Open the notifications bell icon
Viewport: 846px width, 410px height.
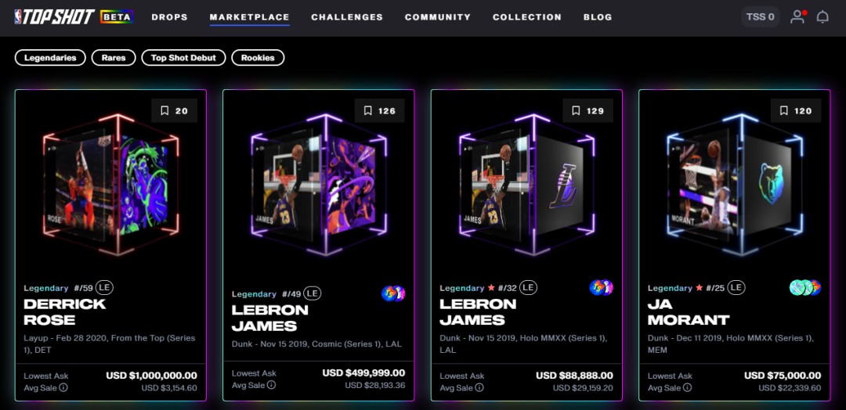tap(822, 17)
